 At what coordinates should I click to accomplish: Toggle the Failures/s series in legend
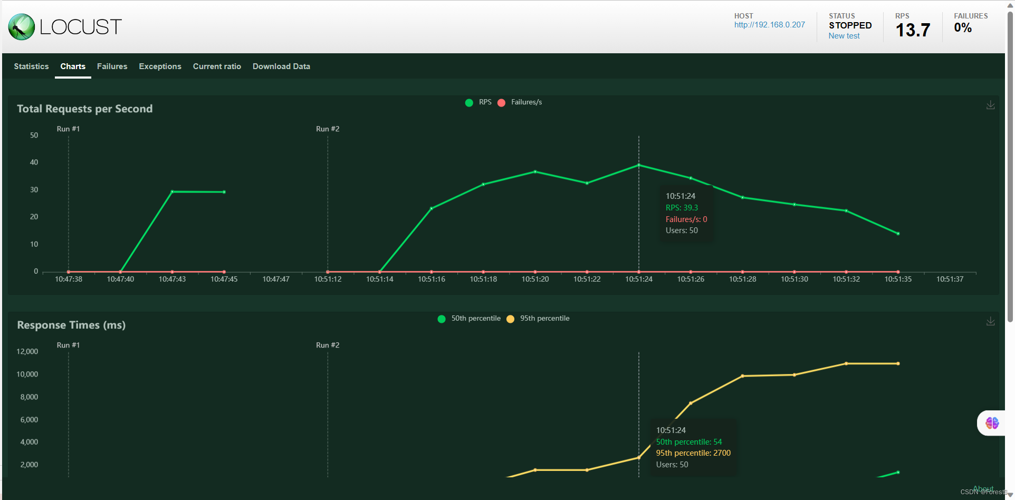[x=520, y=102]
